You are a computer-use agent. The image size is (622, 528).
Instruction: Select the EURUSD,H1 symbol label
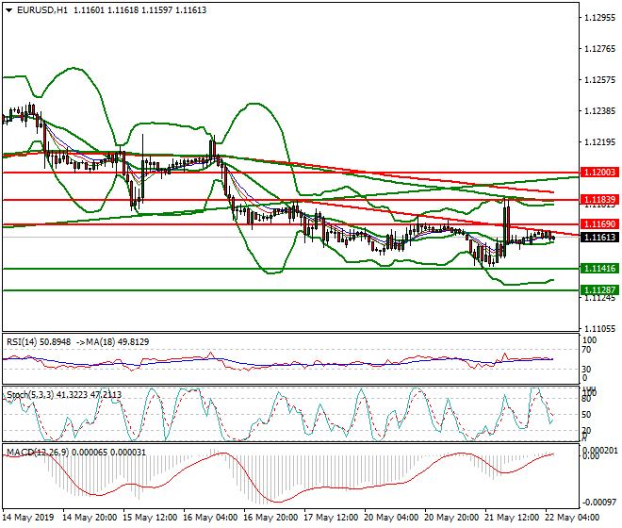42,10
